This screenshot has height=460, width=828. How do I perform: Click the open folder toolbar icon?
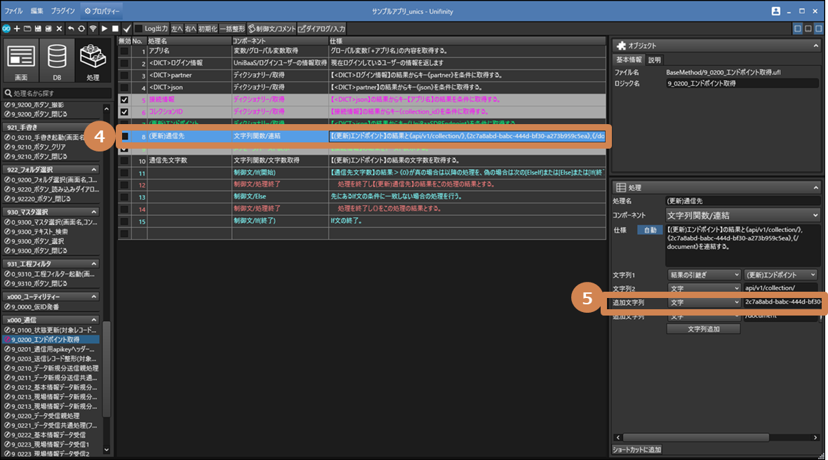(27, 29)
